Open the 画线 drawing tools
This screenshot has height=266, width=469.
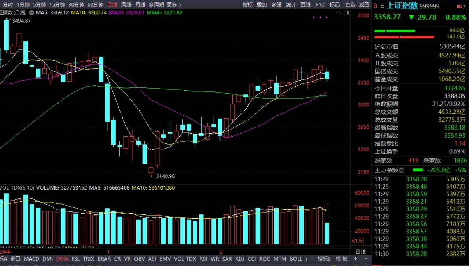(305, 5)
